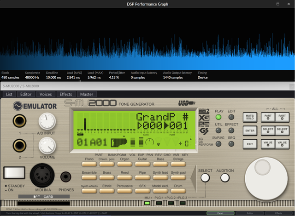Select the Strings category button
The height and width of the screenshot is (216, 295).
tap(178, 164)
